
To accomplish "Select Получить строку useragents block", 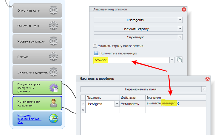I will click(37, 88).
